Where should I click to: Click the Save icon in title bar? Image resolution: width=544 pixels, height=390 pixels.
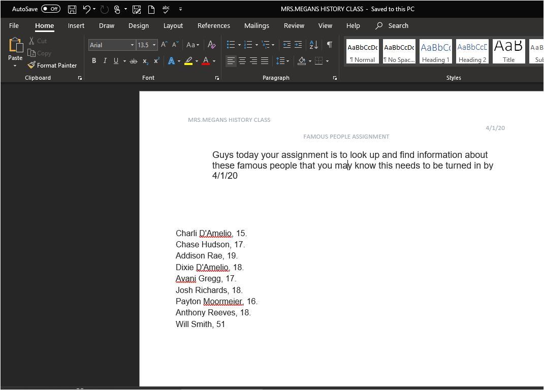pyautogui.click(x=72, y=9)
